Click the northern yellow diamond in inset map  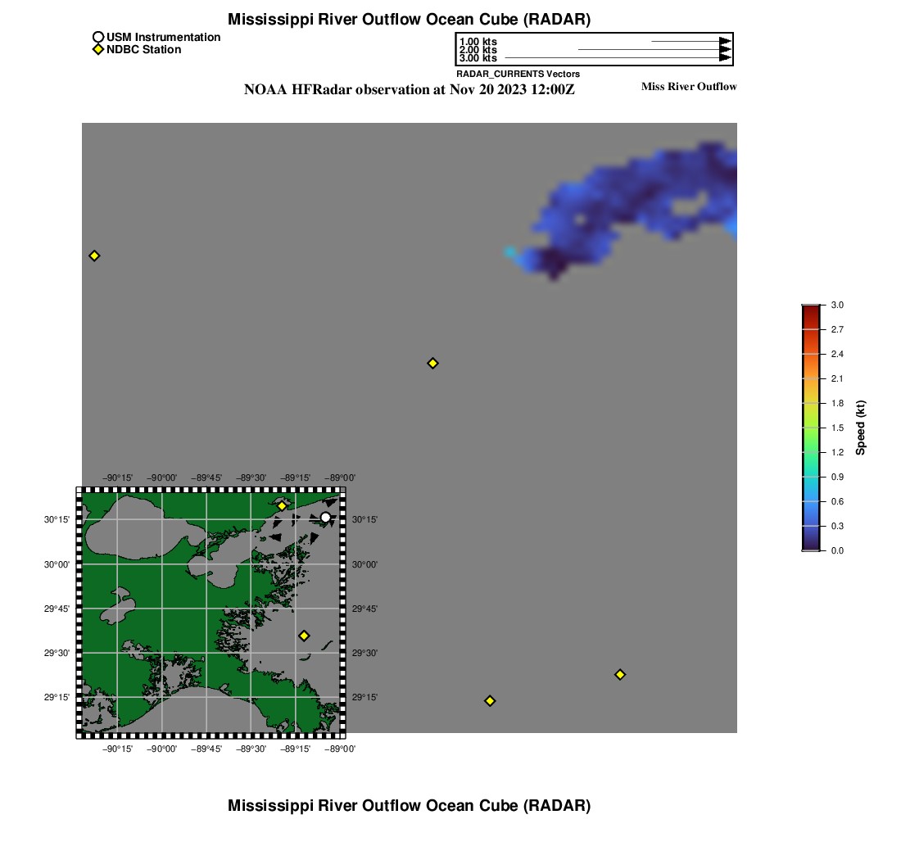coord(282,505)
